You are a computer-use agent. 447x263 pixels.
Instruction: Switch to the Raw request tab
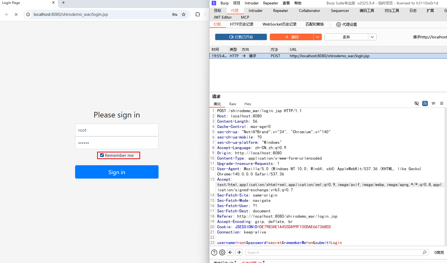233,104
